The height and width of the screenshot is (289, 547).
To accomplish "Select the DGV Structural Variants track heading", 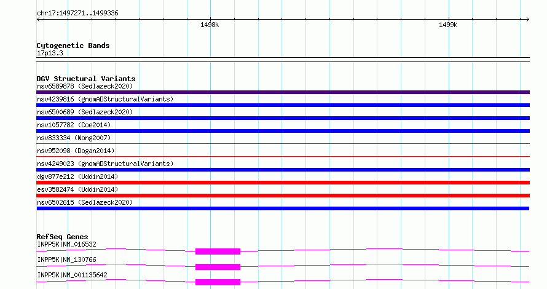I will tap(86, 79).
